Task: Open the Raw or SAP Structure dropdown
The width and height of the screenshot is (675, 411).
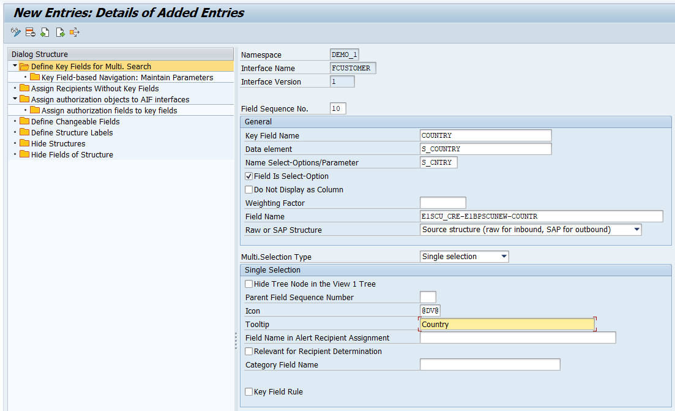Action: (636, 230)
